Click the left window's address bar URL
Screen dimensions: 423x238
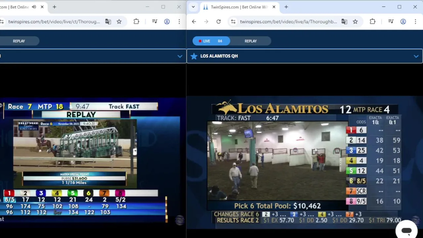[54, 21]
